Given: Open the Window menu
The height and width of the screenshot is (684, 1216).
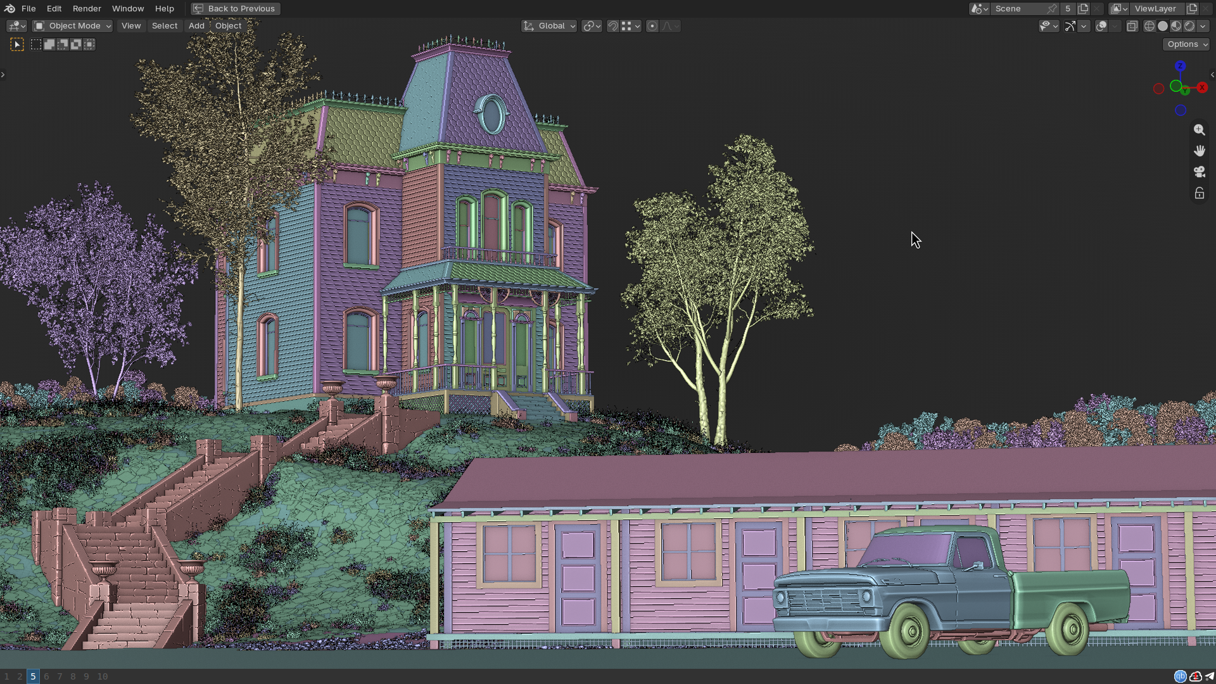Looking at the screenshot, I should [128, 9].
